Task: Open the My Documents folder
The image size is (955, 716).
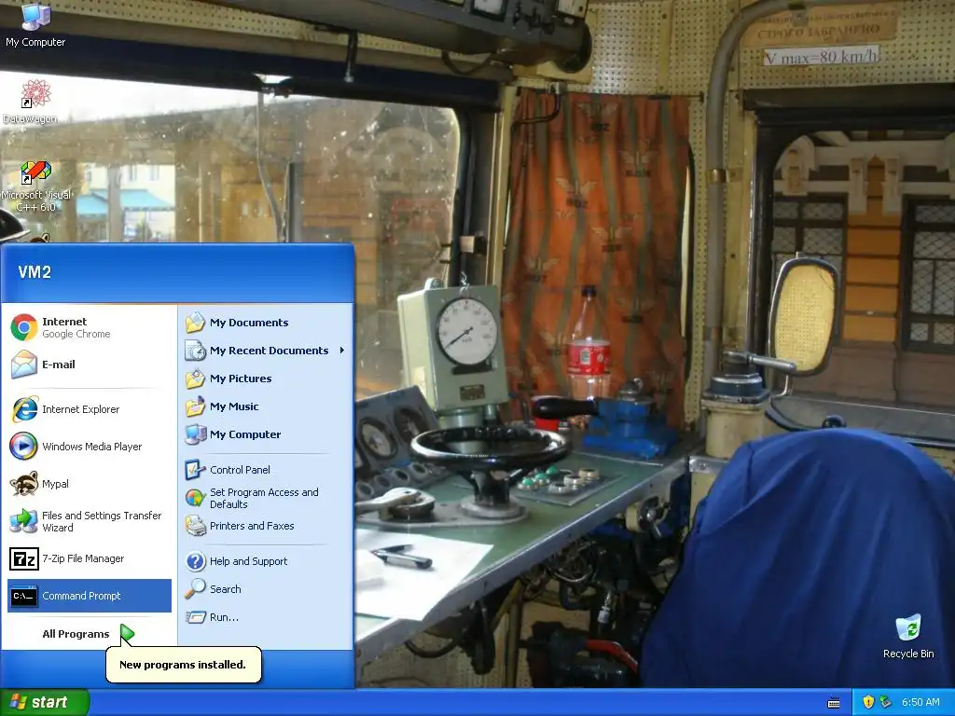Action: pyautogui.click(x=266, y=323)
